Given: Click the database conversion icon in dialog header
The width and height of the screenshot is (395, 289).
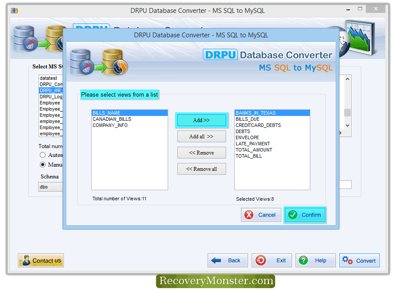Looking at the screenshot, I should (x=99, y=62).
